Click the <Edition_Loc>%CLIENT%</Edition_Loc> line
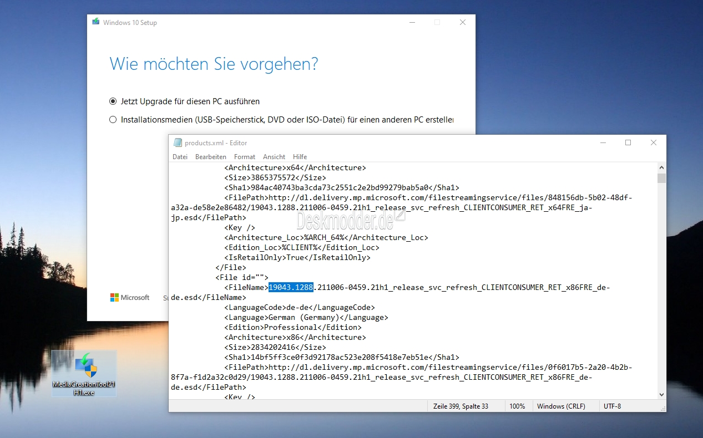Viewport: 703px width, 438px height. click(x=302, y=247)
